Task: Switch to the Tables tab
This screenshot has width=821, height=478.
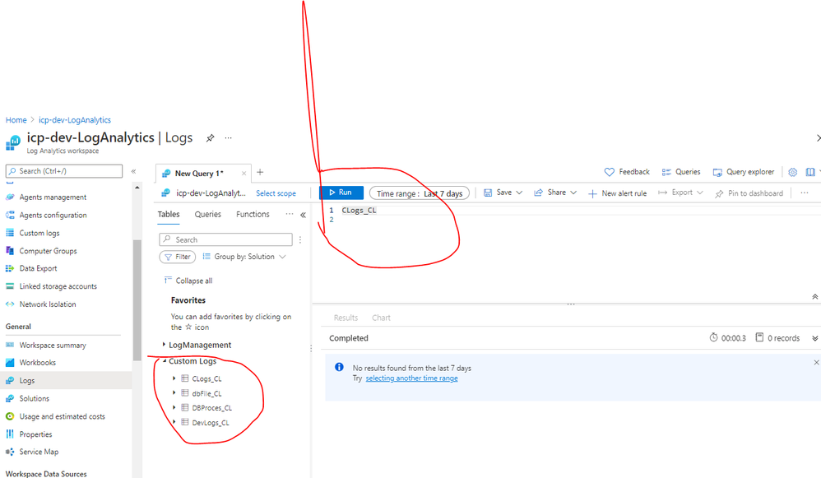Action: point(169,214)
